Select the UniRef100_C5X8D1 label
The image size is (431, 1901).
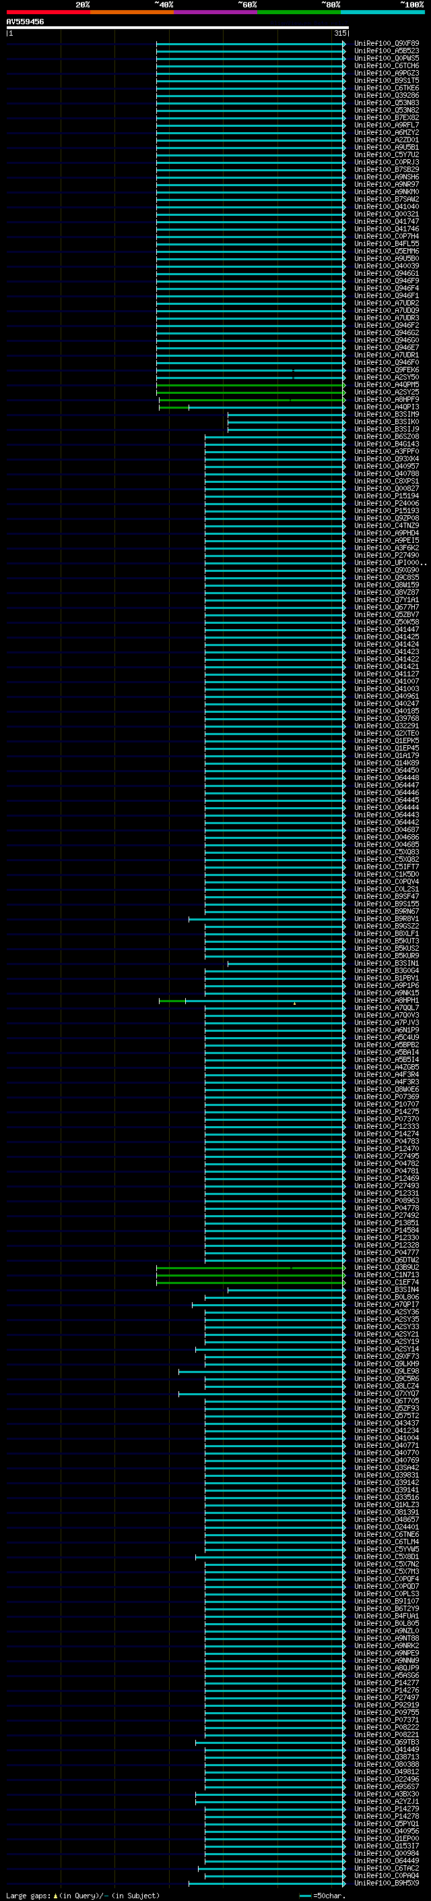387,1557
